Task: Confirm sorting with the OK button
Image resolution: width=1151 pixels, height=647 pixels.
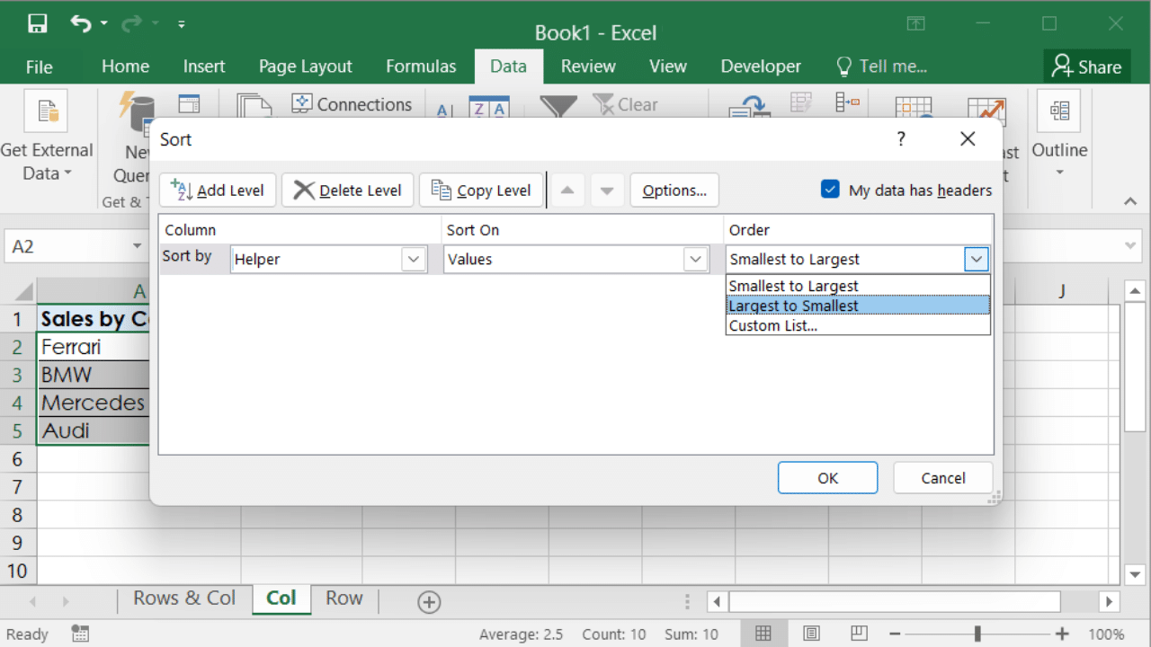Action: [827, 478]
